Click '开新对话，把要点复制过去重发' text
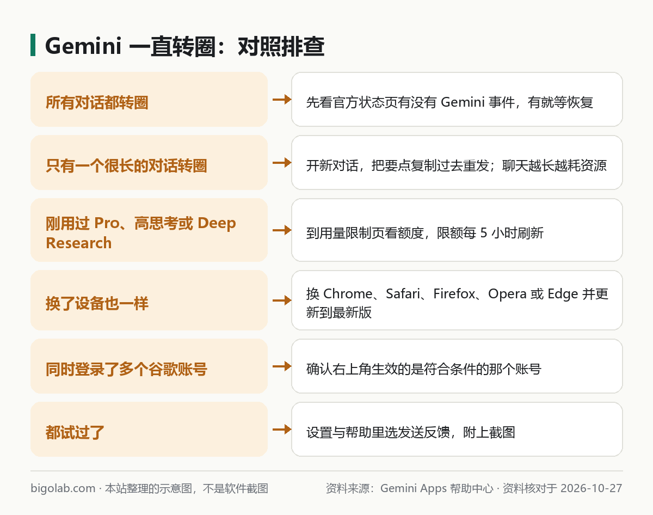Screen dimensions: 653x515 pyautogui.click(x=399, y=165)
